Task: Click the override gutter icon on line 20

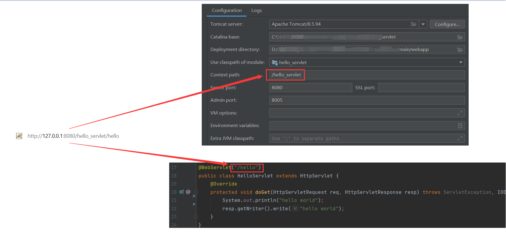Action: pos(182,192)
